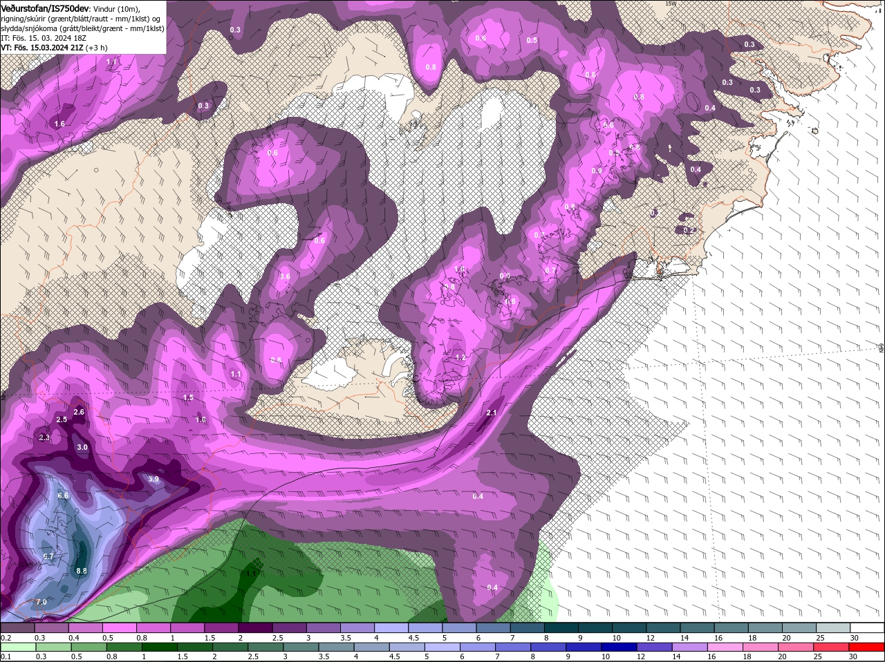This screenshot has width=885, height=662.
Task: Click the 6.7 value label on the map
Action: click(x=48, y=556)
